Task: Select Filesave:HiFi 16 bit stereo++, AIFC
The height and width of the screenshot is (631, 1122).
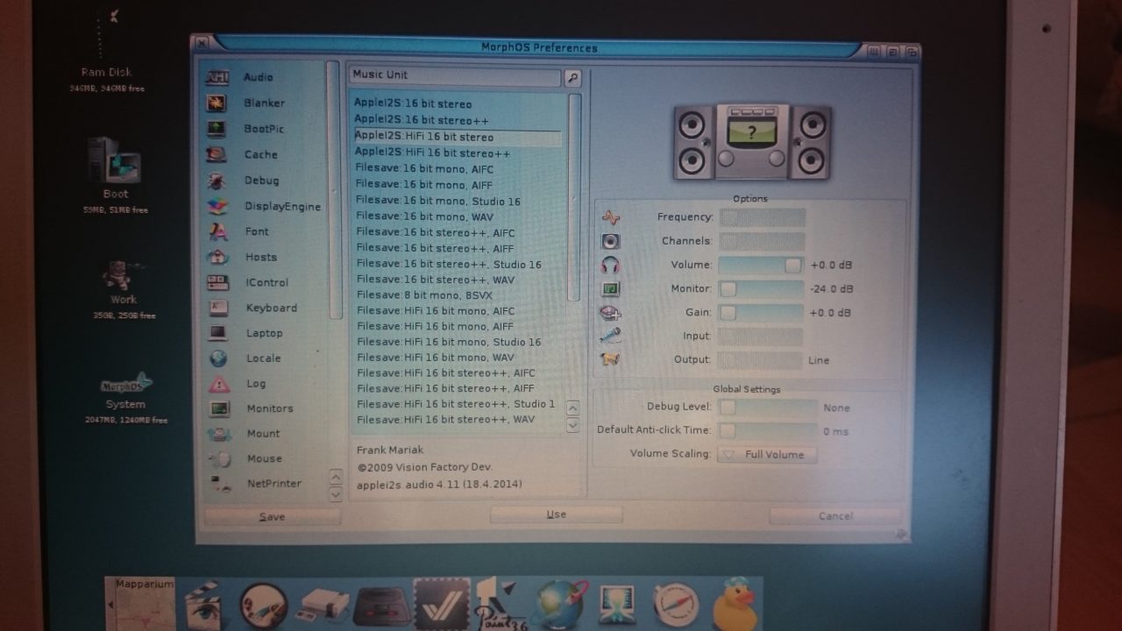Action: (x=446, y=373)
